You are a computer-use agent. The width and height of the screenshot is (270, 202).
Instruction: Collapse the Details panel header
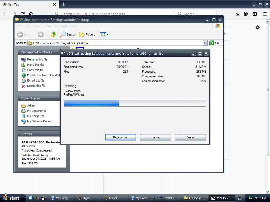(x=39, y=134)
